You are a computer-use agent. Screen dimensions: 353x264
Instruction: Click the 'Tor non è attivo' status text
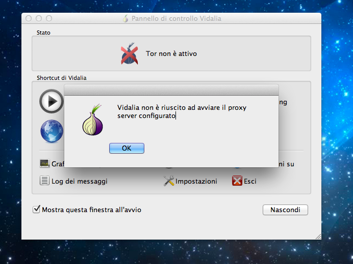[x=171, y=53]
